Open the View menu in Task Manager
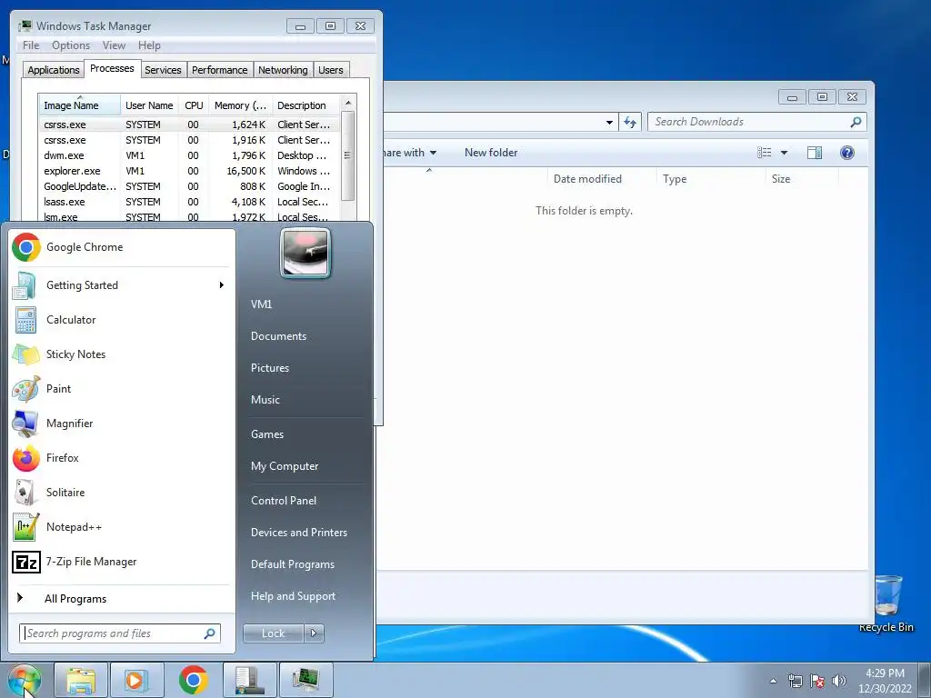Image resolution: width=931 pixels, height=698 pixels. click(x=114, y=45)
